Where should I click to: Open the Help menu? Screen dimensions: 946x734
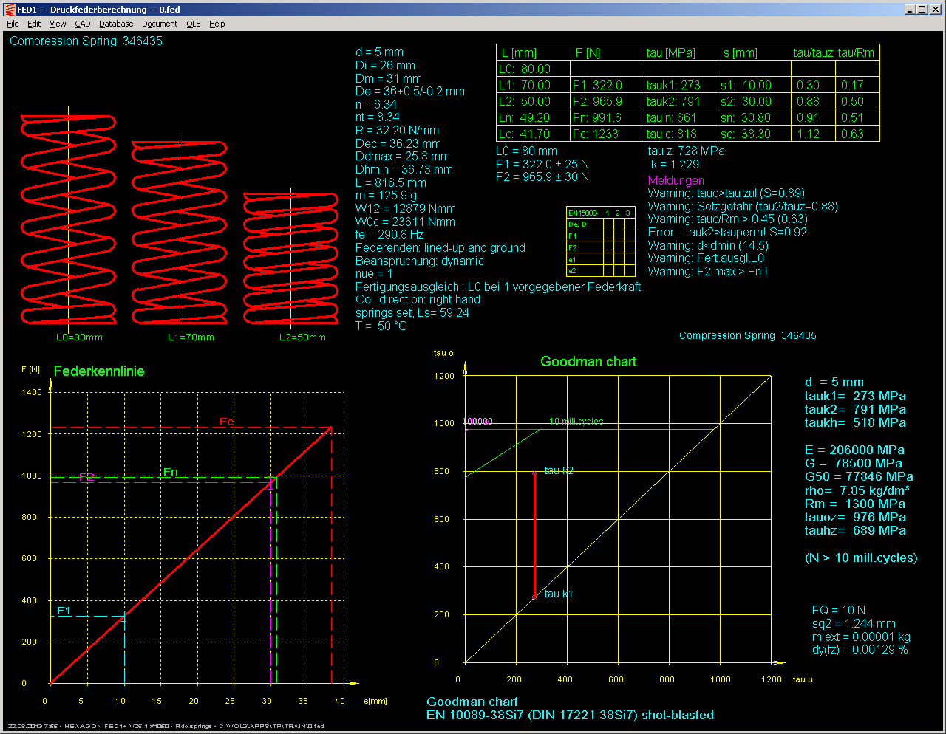tap(217, 24)
